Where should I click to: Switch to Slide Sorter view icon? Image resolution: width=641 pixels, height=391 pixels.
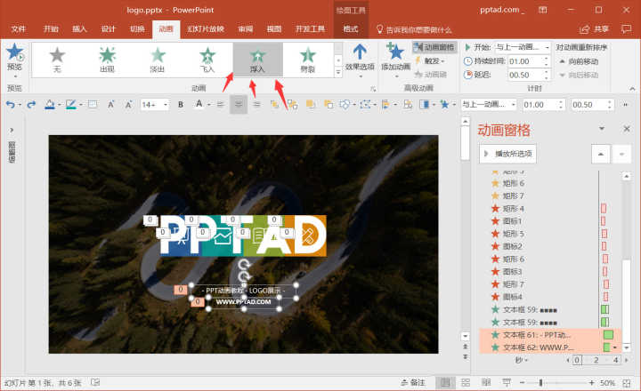pos(466,383)
